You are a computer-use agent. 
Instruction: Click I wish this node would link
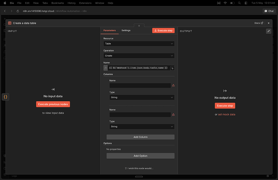[139, 168]
